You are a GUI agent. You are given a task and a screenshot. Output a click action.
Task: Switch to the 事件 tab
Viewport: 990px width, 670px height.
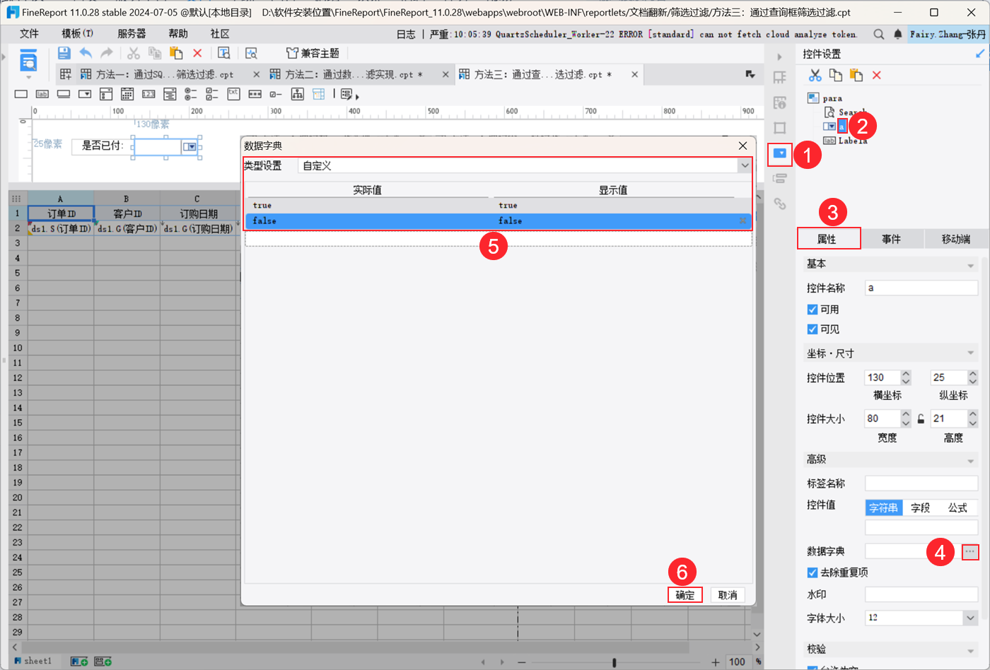[x=891, y=239]
